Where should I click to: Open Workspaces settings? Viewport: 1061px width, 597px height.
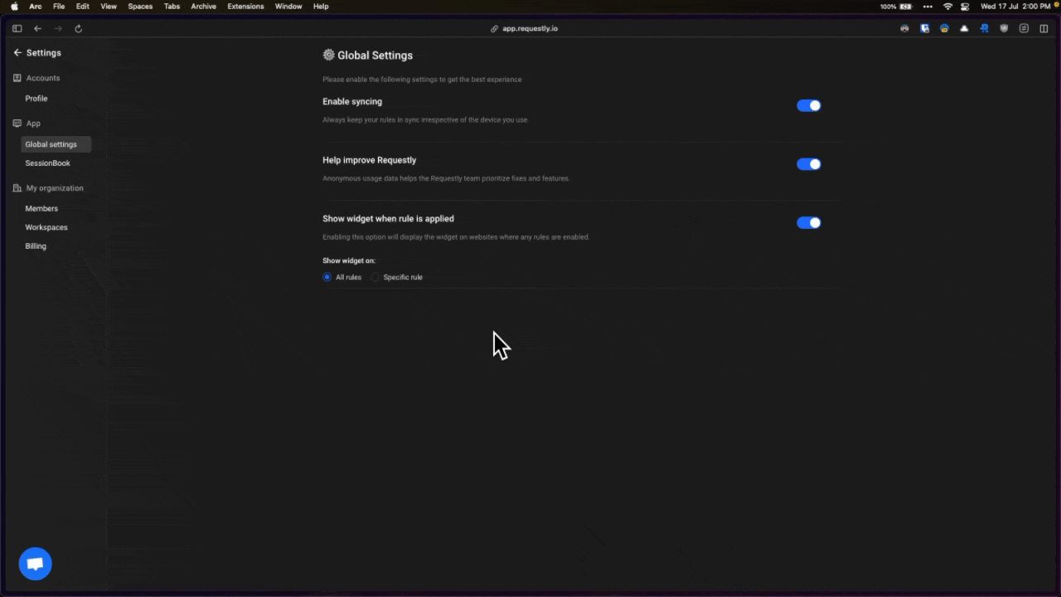[x=46, y=227]
